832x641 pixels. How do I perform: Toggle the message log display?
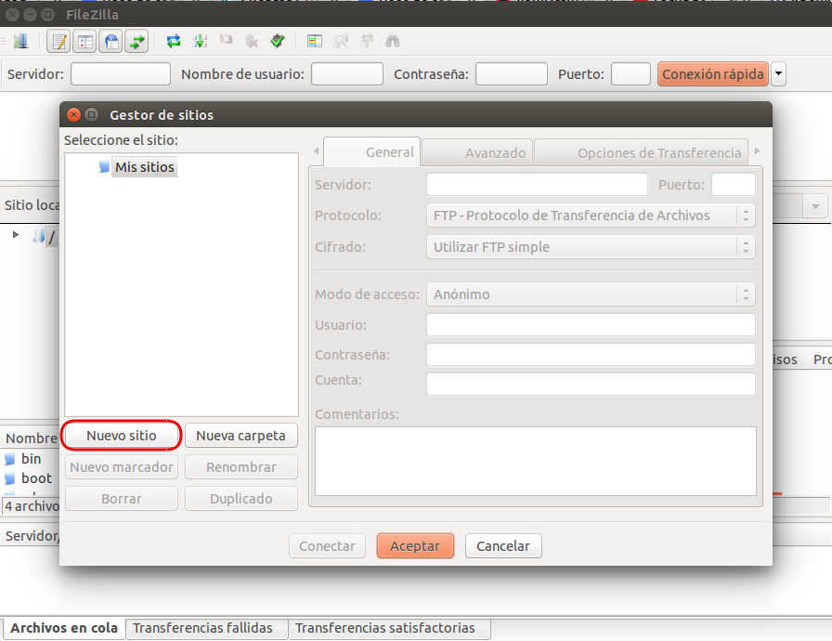(x=58, y=41)
